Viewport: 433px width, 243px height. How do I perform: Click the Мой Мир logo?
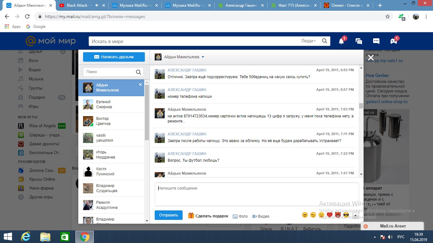pos(51,41)
